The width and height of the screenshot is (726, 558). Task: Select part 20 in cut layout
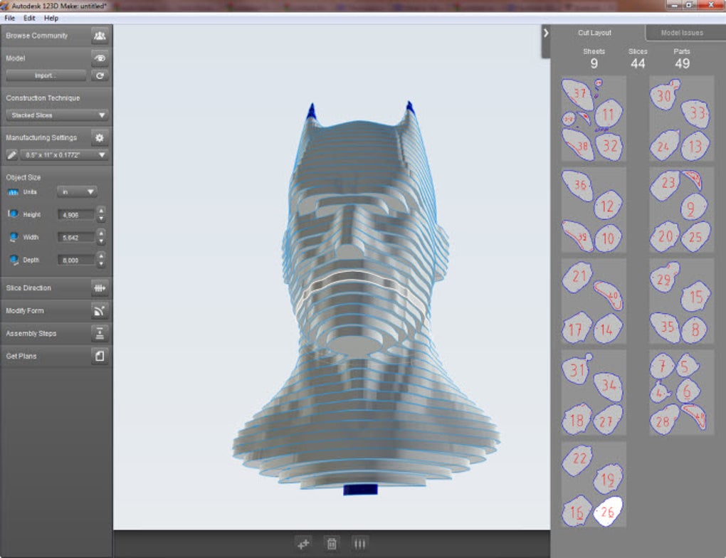[665, 236]
